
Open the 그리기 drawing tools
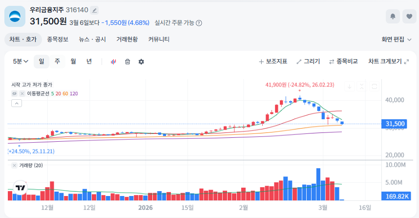click(308, 62)
